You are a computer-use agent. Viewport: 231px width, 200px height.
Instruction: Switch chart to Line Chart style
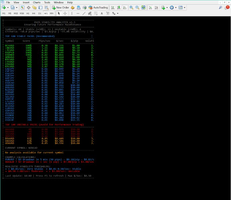[125, 7]
